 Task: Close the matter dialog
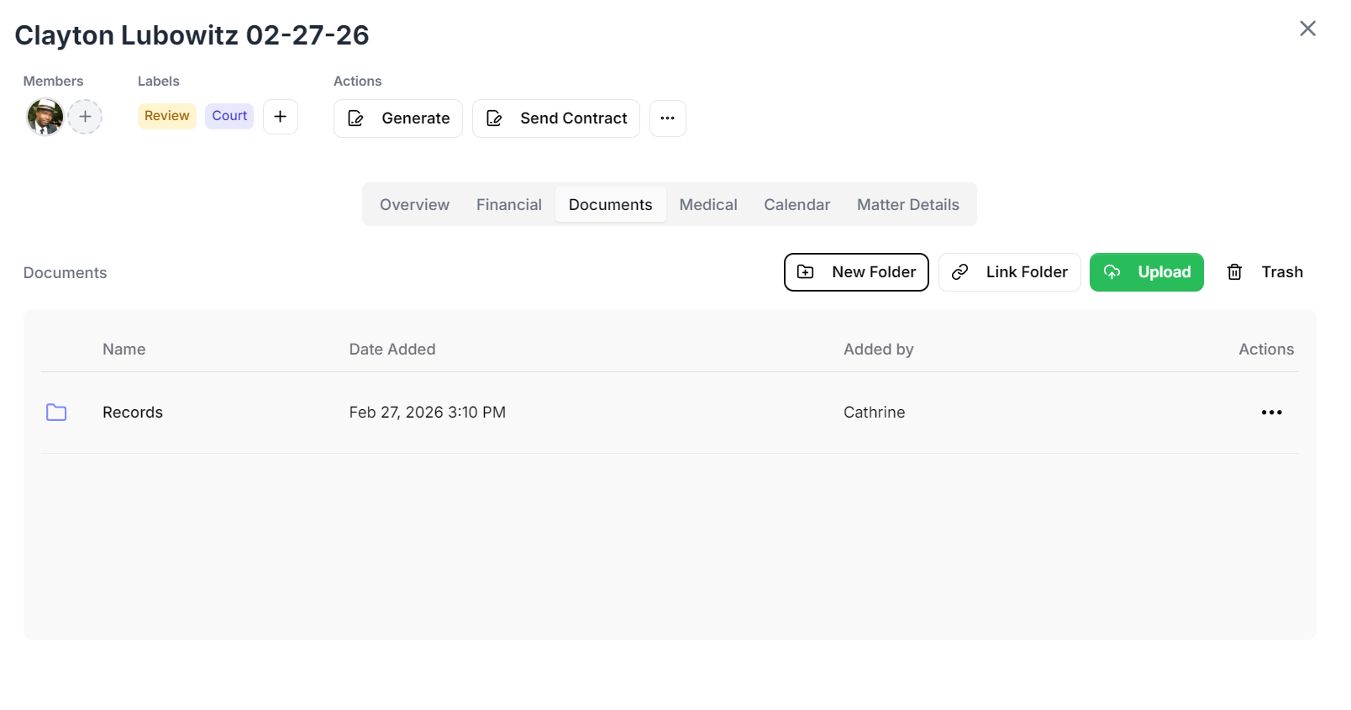click(x=1307, y=29)
